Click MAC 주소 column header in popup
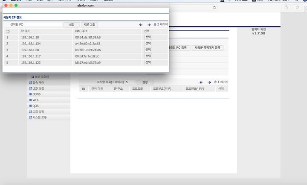This screenshot has width=307, height=185. coord(81,31)
